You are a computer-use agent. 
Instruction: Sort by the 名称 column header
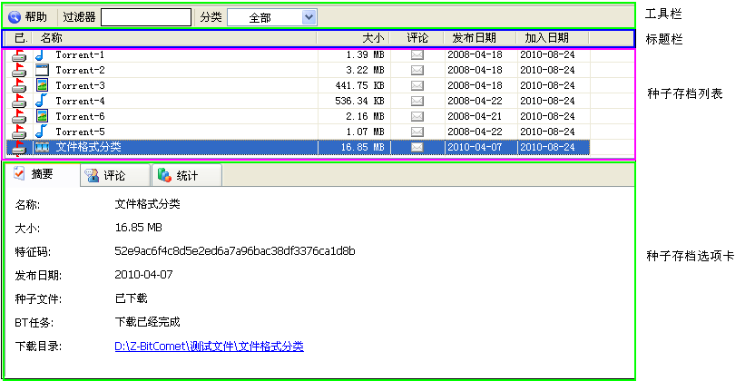174,38
